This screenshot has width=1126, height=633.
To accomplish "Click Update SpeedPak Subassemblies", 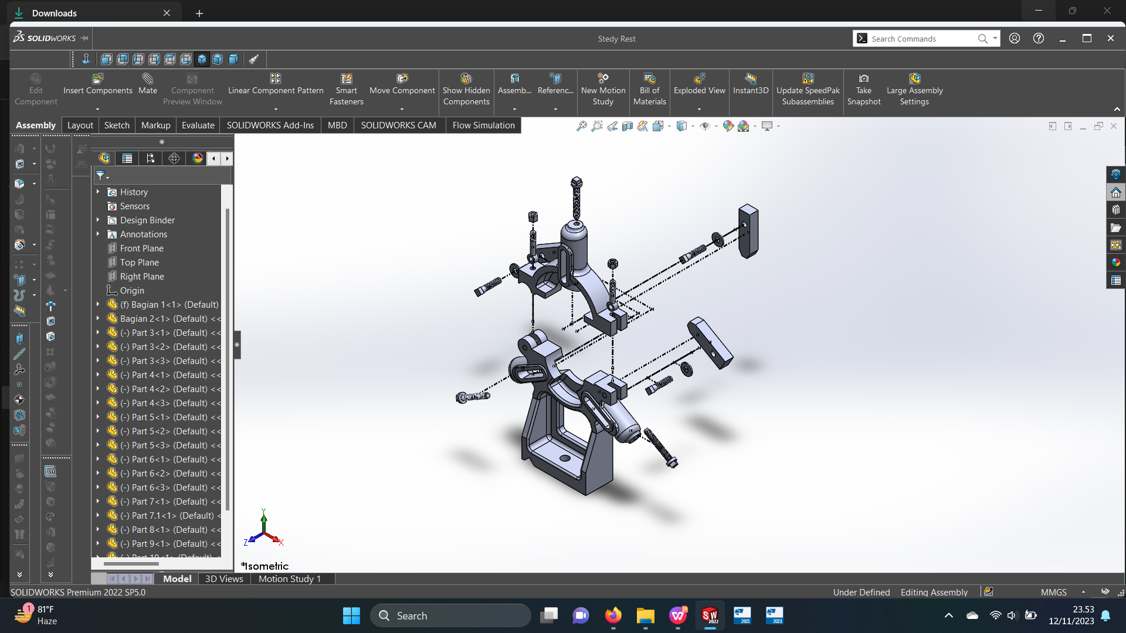I will coord(808,89).
